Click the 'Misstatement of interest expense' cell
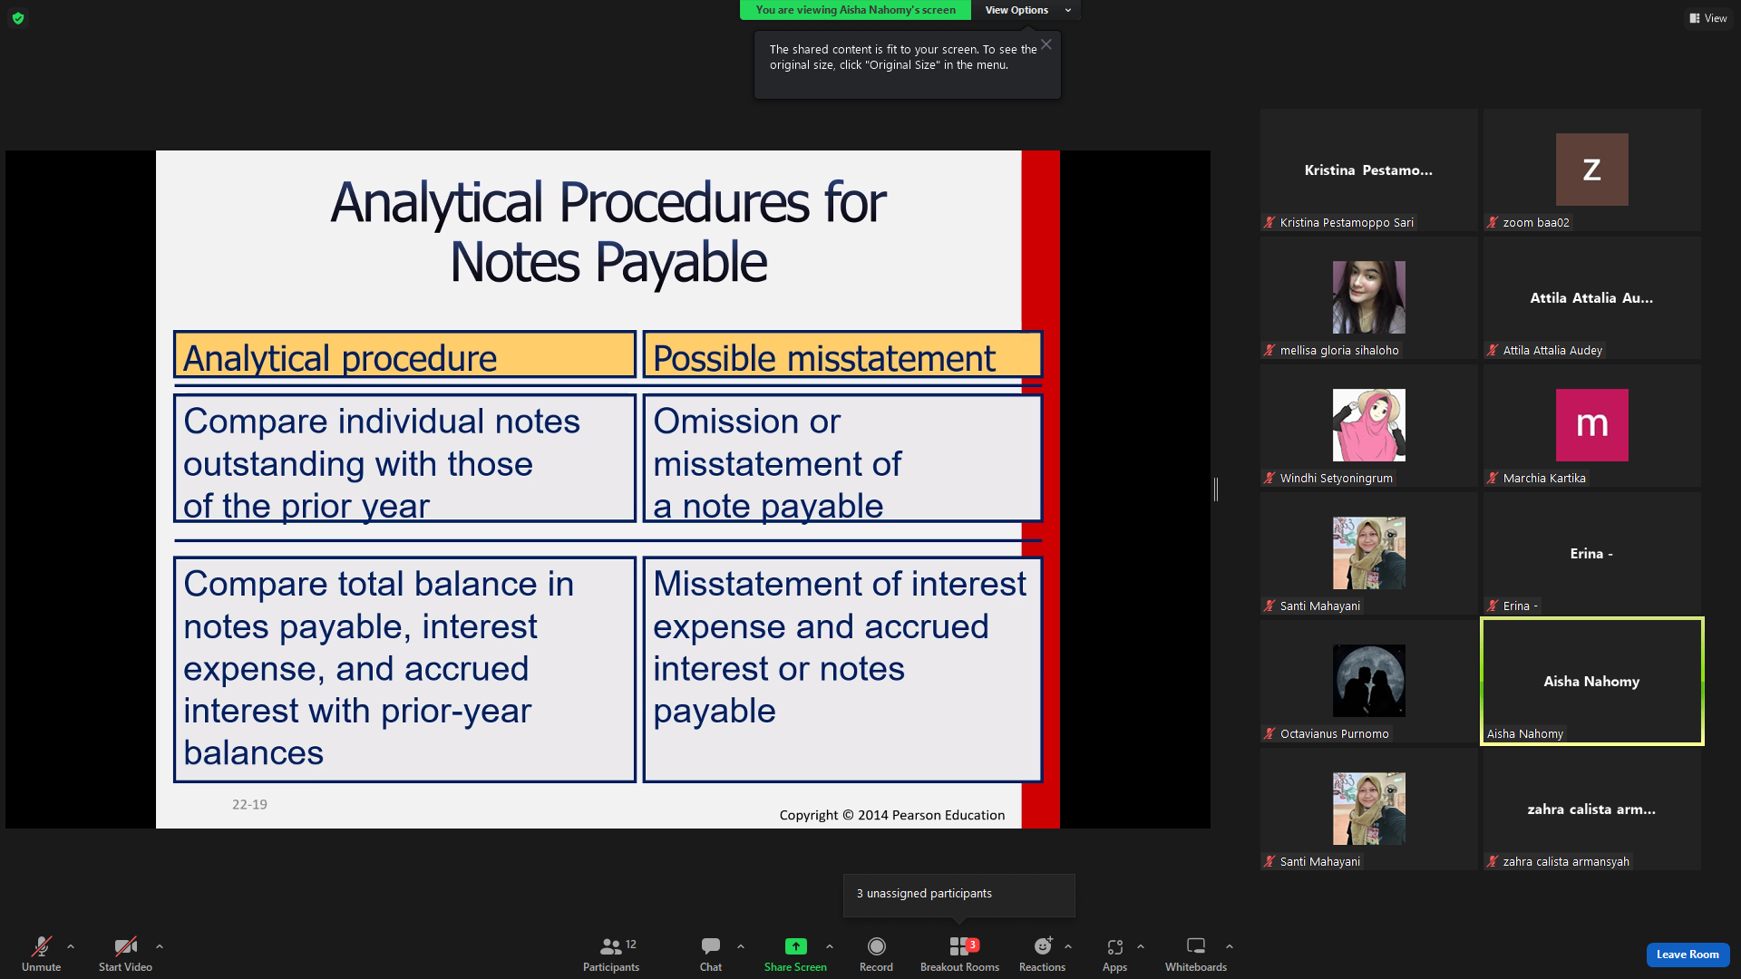The width and height of the screenshot is (1741, 979). tap(842, 670)
